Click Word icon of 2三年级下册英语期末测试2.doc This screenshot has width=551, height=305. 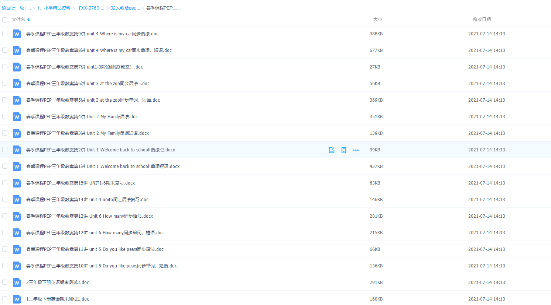coord(17,283)
